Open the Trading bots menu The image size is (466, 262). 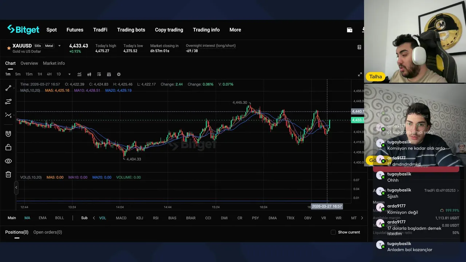[131, 30]
